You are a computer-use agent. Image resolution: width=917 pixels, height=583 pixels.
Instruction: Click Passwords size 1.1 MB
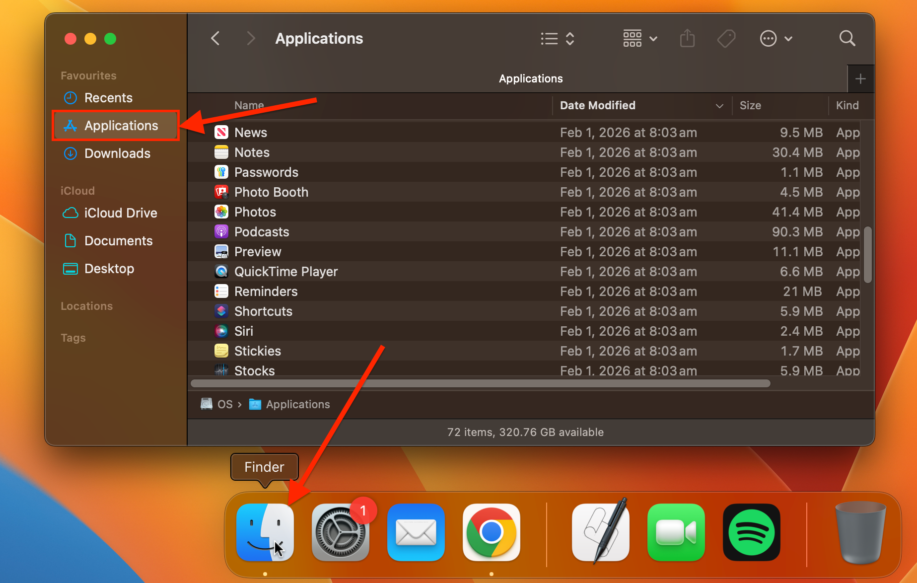(802, 172)
